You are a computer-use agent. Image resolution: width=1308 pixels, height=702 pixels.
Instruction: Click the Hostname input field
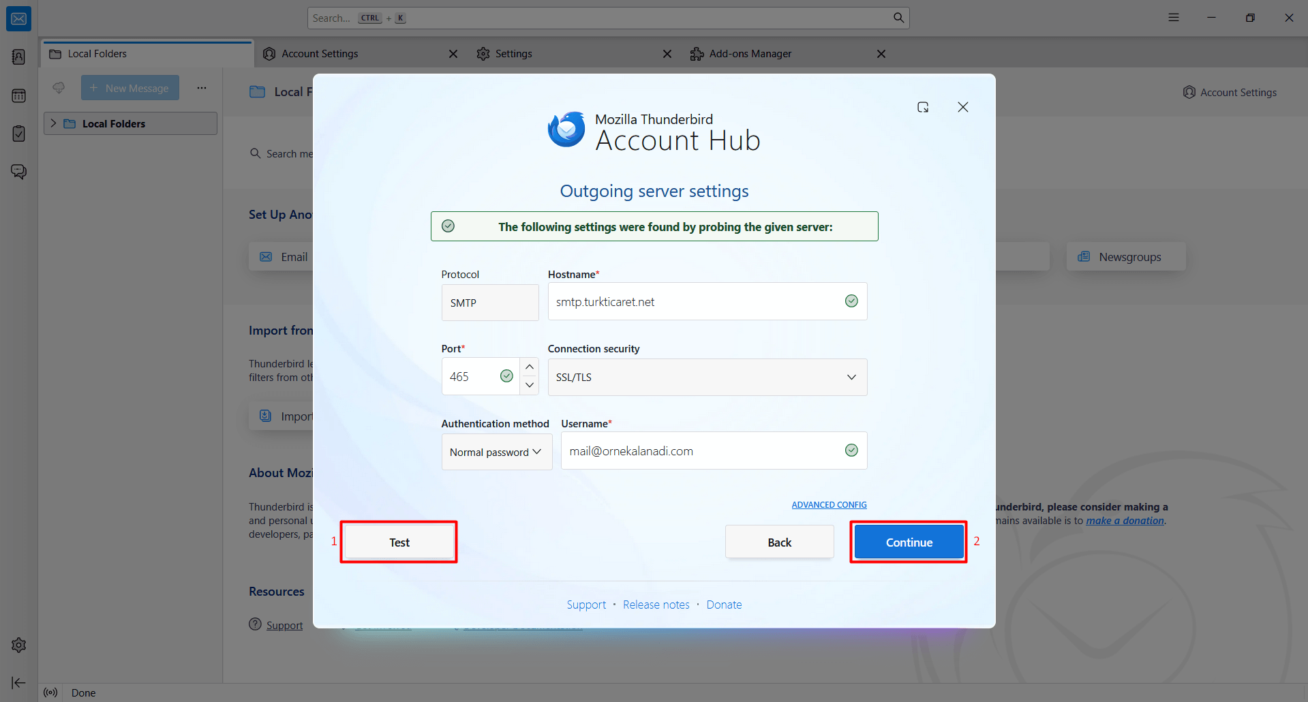[695, 302]
